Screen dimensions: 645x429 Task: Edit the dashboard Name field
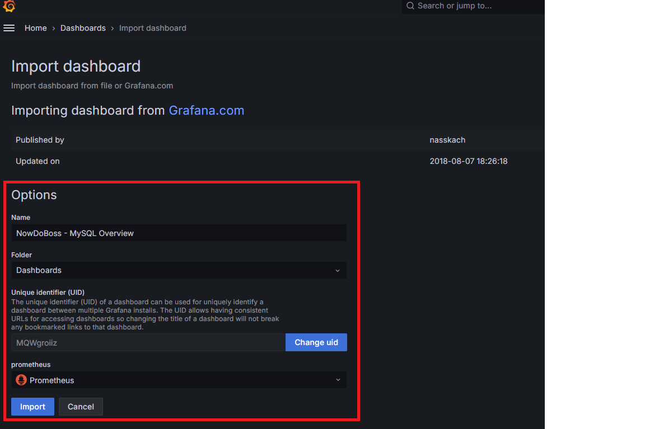pyautogui.click(x=179, y=233)
